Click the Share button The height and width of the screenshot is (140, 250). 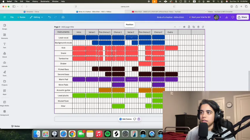click(x=242, y=17)
